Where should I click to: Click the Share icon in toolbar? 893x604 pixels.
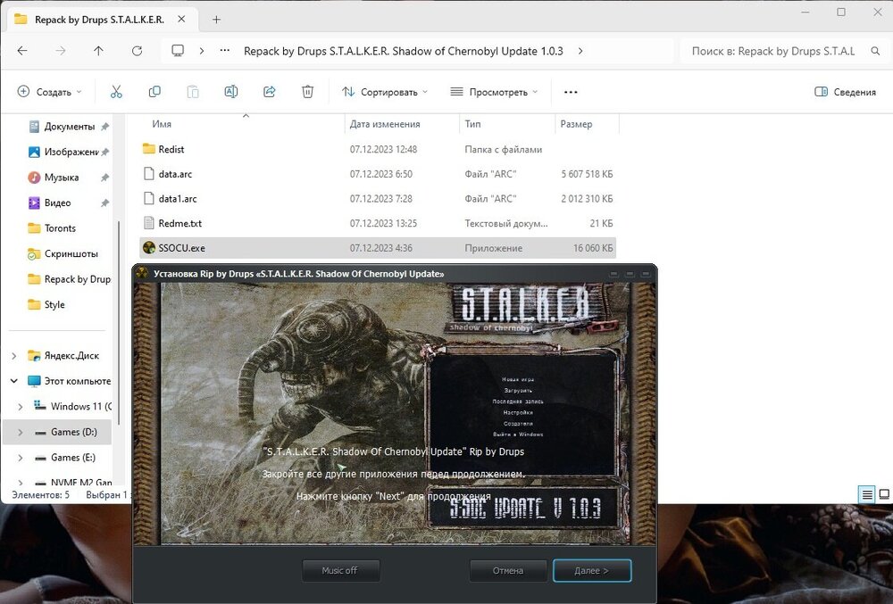click(x=269, y=92)
